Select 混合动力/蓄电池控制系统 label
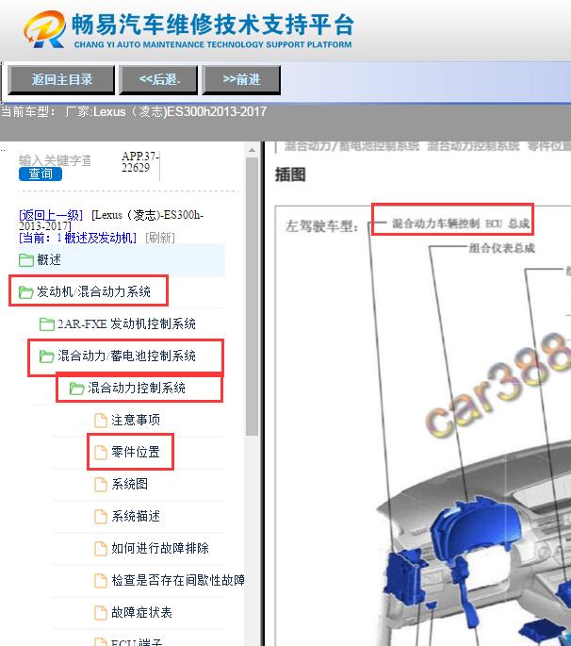The image size is (571, 646). [x=126, y=356]
